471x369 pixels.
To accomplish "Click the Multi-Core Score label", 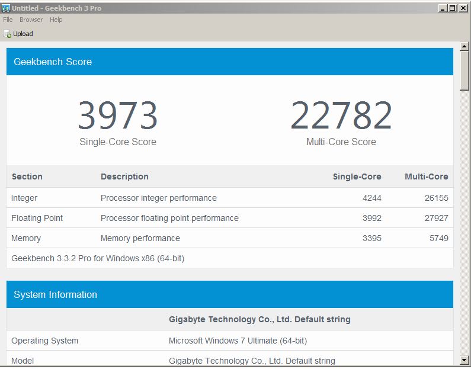I will (x=341, y=142).
